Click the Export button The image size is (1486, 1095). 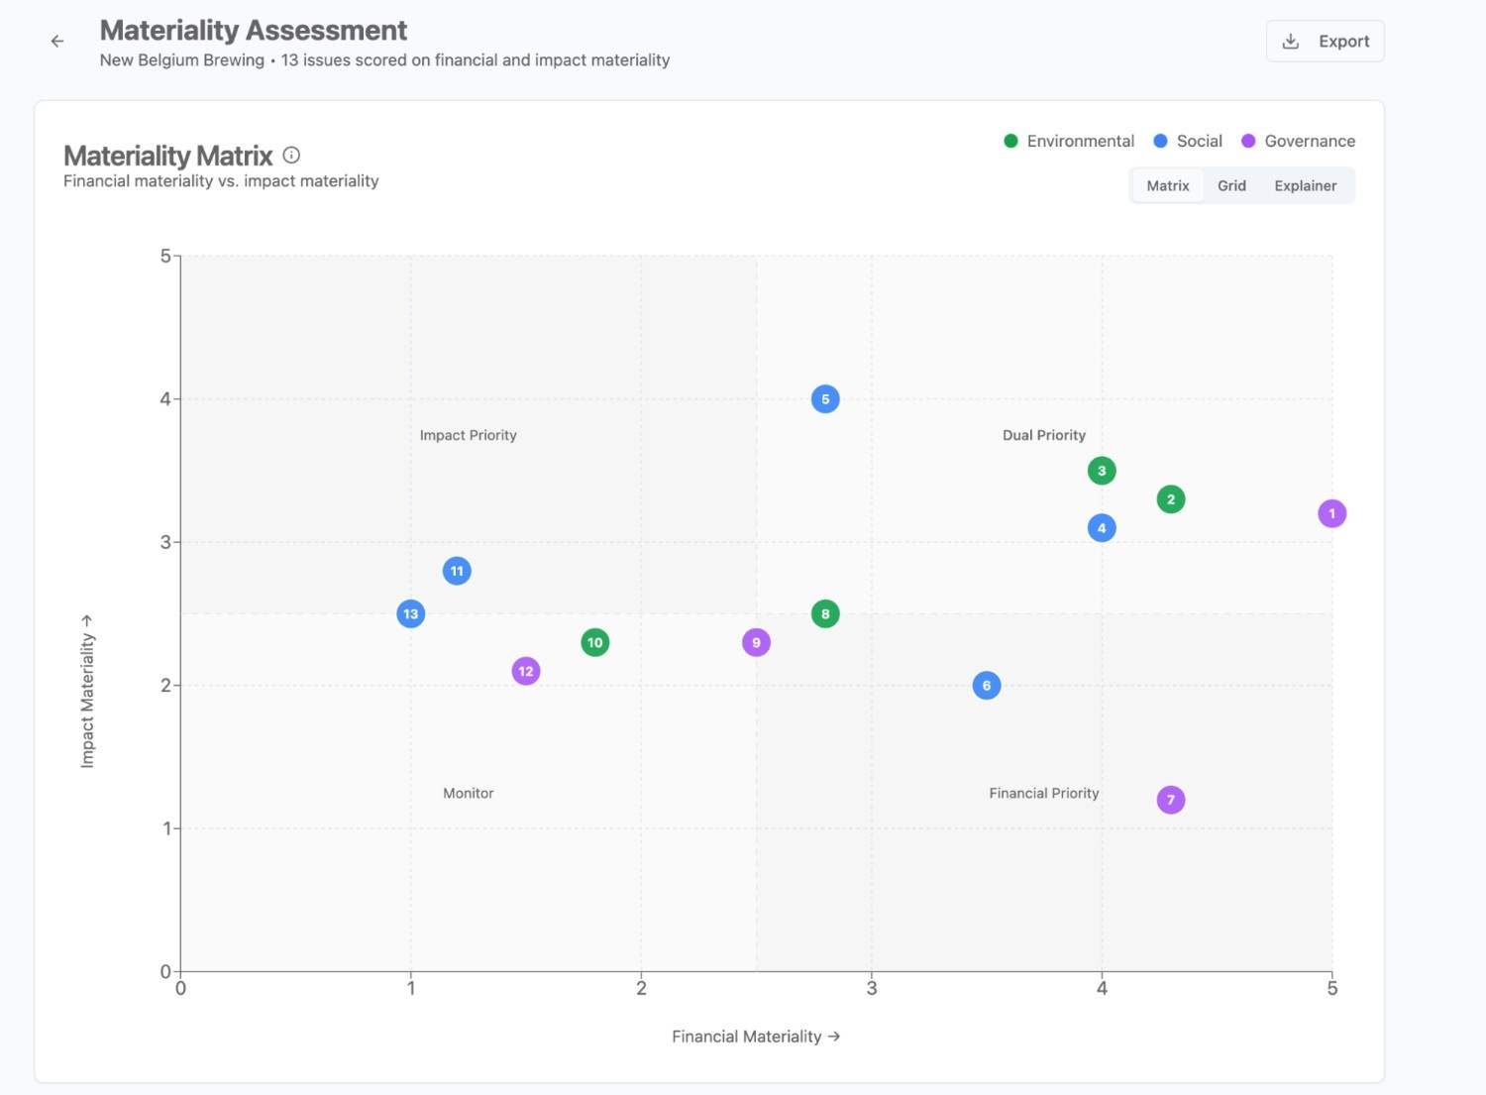pyautogui.click(x=1325, y=42)
